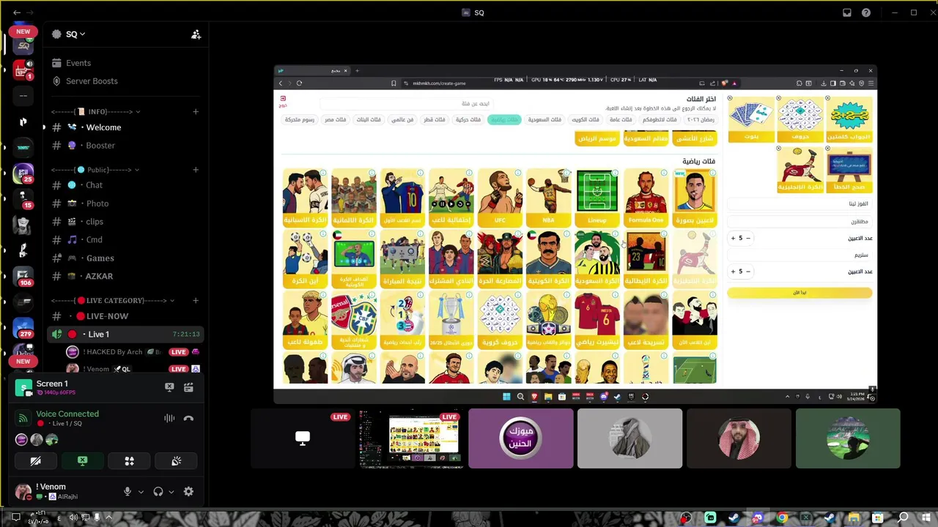Viewport: 938px width, 527px height.
Task: Decrease first team player count with minus
Action: click(x=748, y=238)
